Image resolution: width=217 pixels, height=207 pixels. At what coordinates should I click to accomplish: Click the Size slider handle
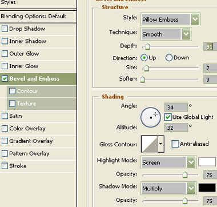(x=146, y=68)
